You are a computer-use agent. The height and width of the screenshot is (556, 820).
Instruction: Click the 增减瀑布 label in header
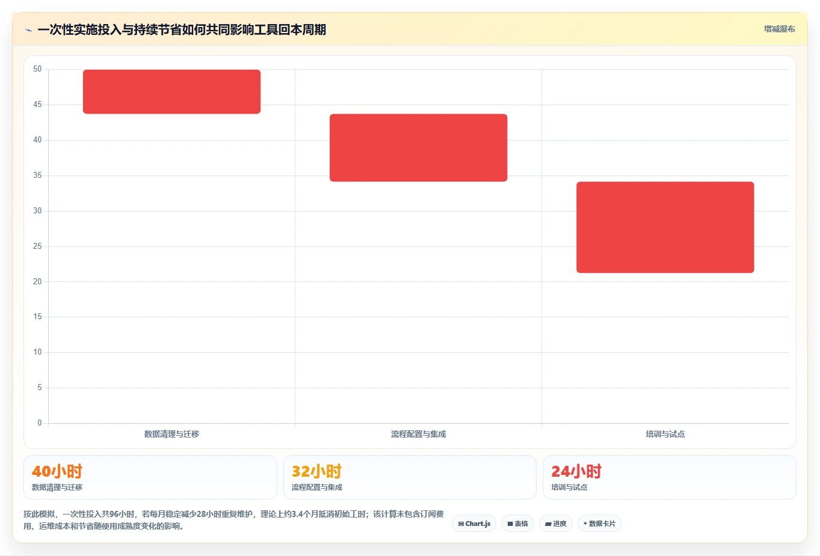(x=779, y=29)
